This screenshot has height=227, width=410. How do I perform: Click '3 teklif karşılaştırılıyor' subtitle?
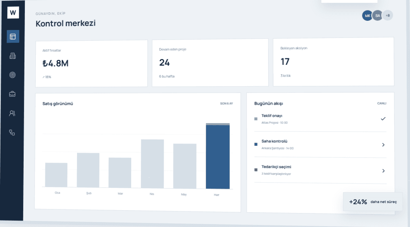click(276, 173)
